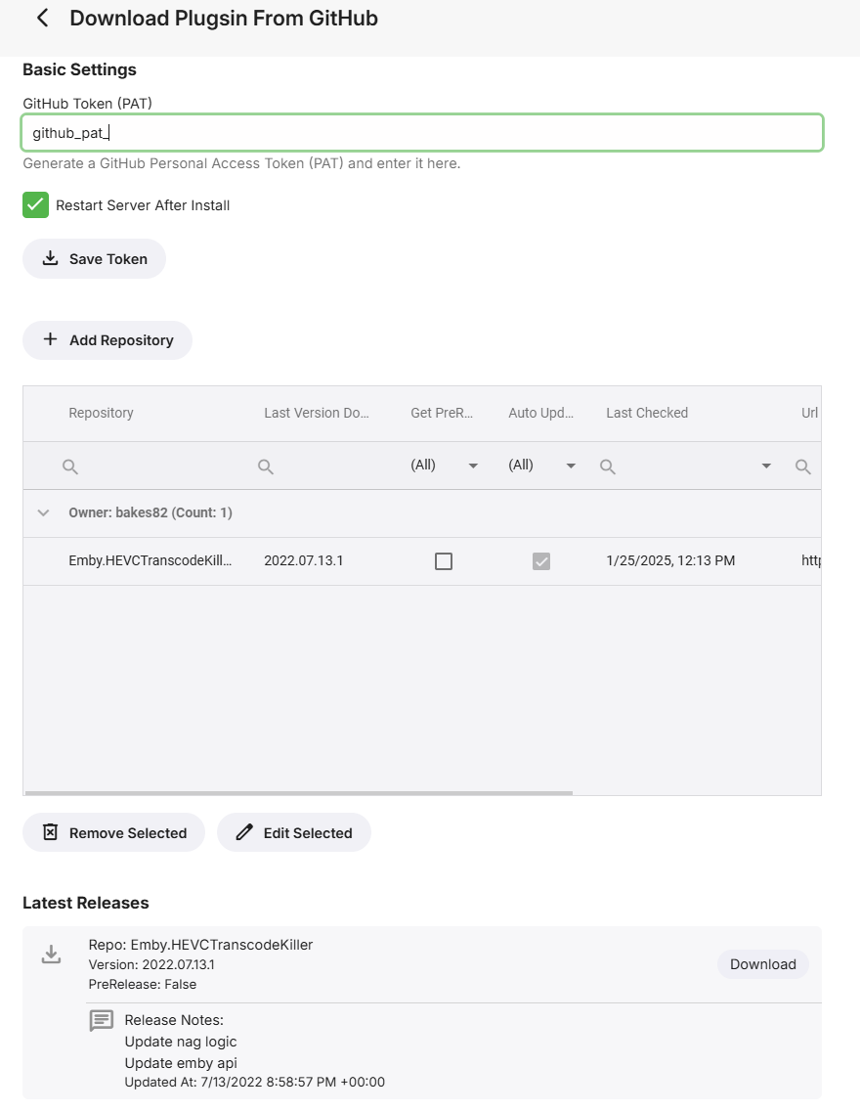Click search icon in Repository filter
The width and height of the screenshot is (860, 1111).
70,467
